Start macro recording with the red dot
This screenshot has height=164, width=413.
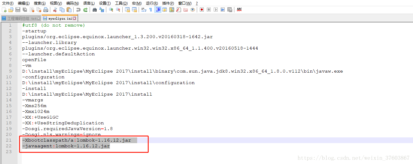(x=202, y=10)
